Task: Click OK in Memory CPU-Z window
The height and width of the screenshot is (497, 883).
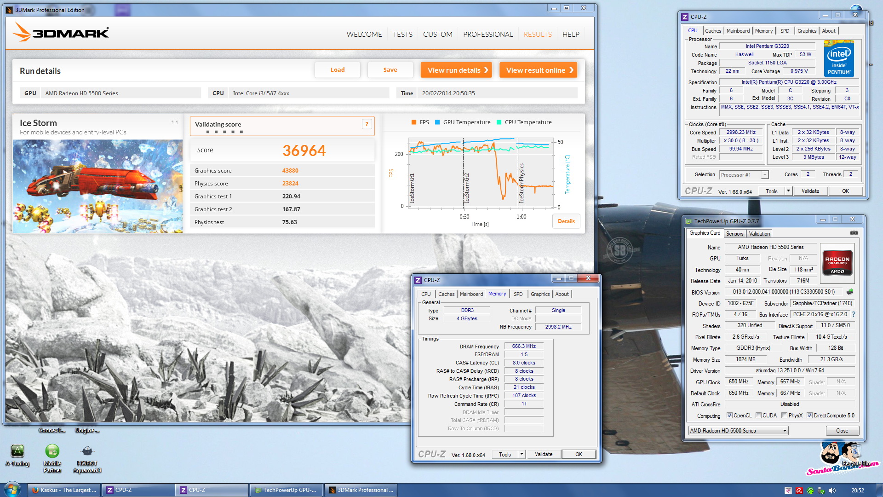Action: tap(579, 454)
